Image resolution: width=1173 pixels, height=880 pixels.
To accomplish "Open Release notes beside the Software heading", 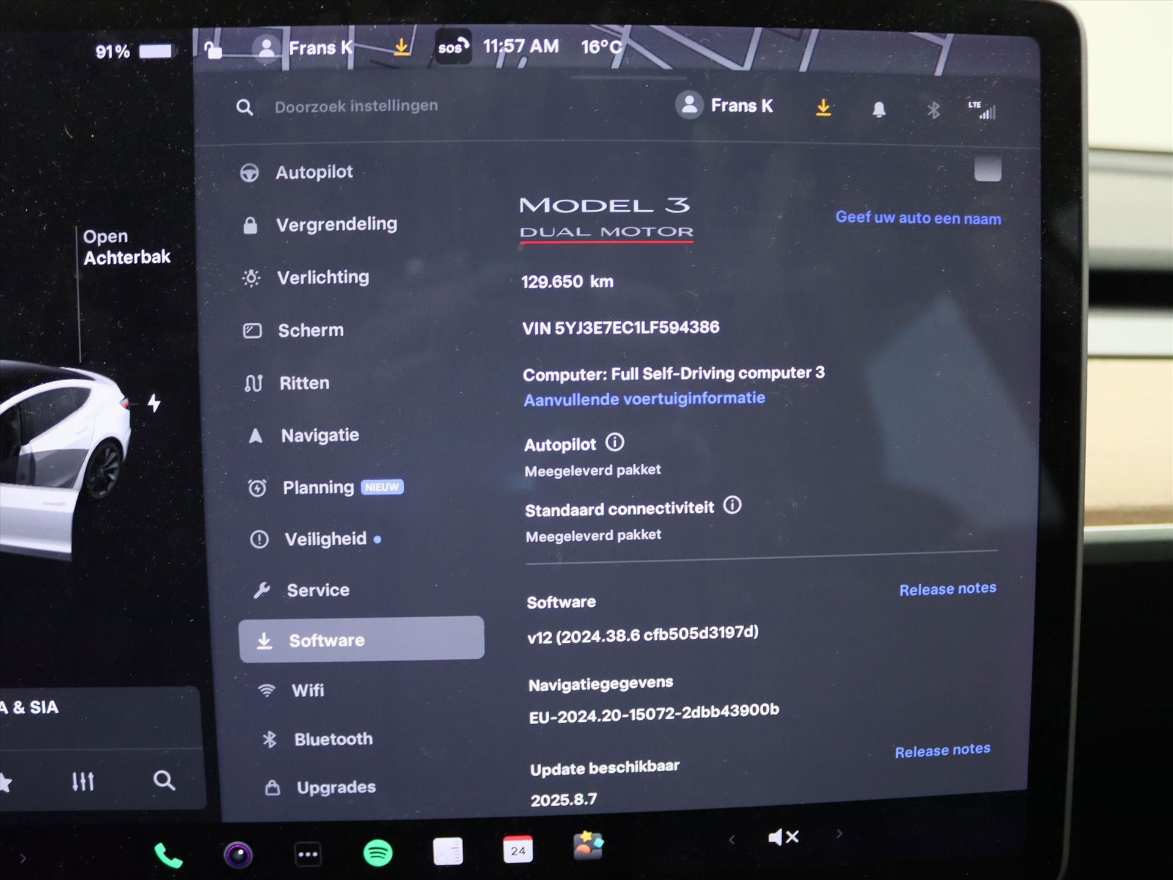I will point(948,589).
